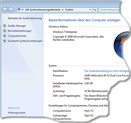Click the '1,00 GB' RAM value
131x123 pixels.
point(88,83)
